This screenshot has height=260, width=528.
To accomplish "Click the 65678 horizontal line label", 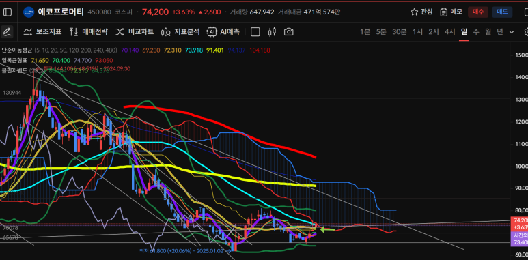I will 10,237.
